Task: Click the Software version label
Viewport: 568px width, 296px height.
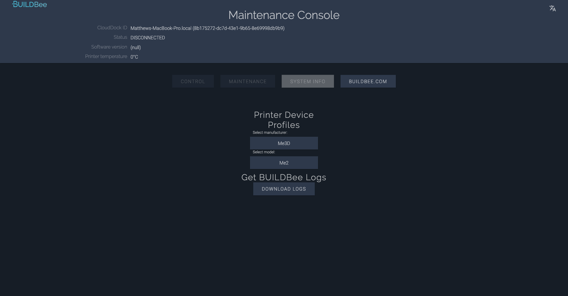Action: click(109, 47)
